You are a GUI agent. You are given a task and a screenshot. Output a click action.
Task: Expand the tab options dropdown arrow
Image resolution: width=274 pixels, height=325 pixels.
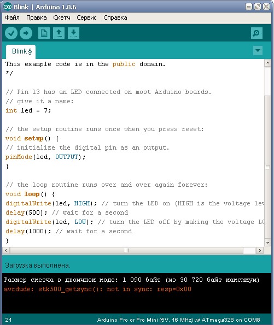[258, 51]
